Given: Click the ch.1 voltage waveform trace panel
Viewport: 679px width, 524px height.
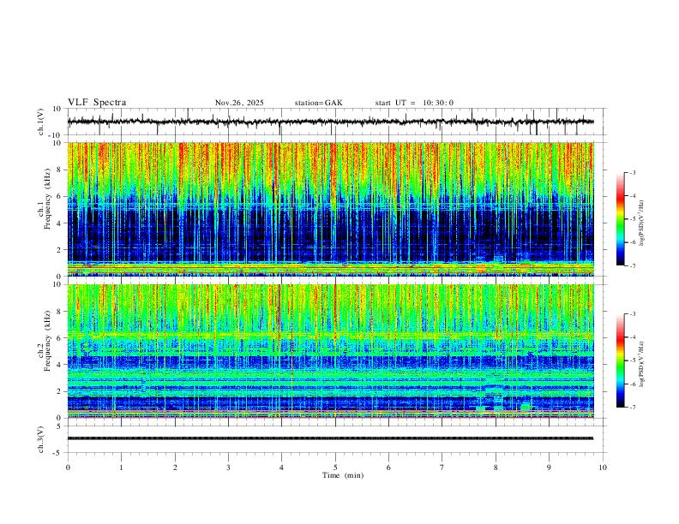Looking at the screenshot, I should (337, 122).
